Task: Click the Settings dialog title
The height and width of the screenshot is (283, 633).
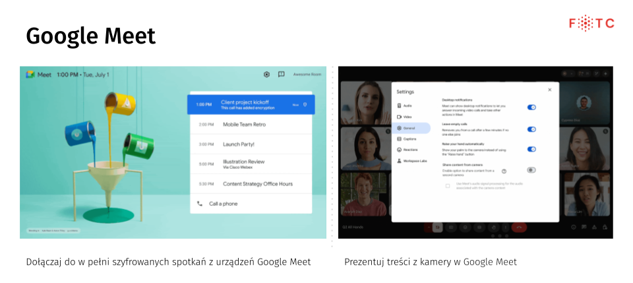Action: click(405, 92)
